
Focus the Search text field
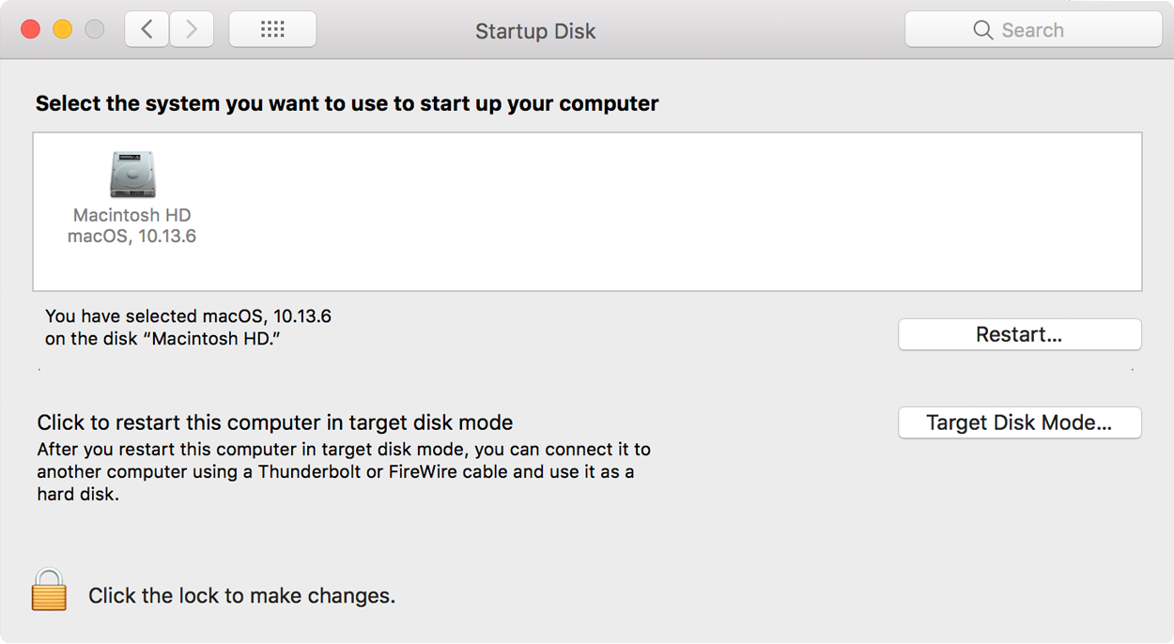tap(1033, 30)
